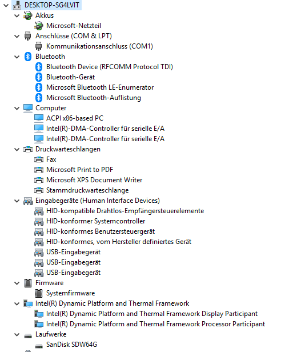Image resolution: width=293 pixels, height=352 pixels.
Task: Select Microsoft Print to PDF
Action: [x=79, y=170]
